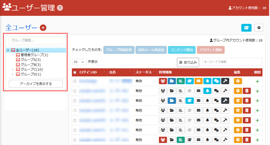This screenshot has width=270, height=145.
Task: Click the グループ検索 input field
Action: 36,40
